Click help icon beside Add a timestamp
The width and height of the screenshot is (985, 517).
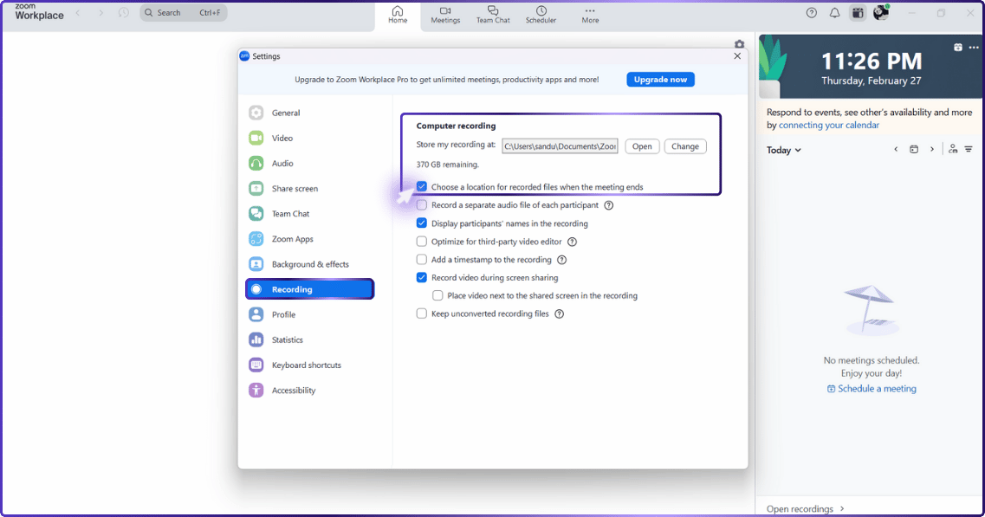(561, 260)
